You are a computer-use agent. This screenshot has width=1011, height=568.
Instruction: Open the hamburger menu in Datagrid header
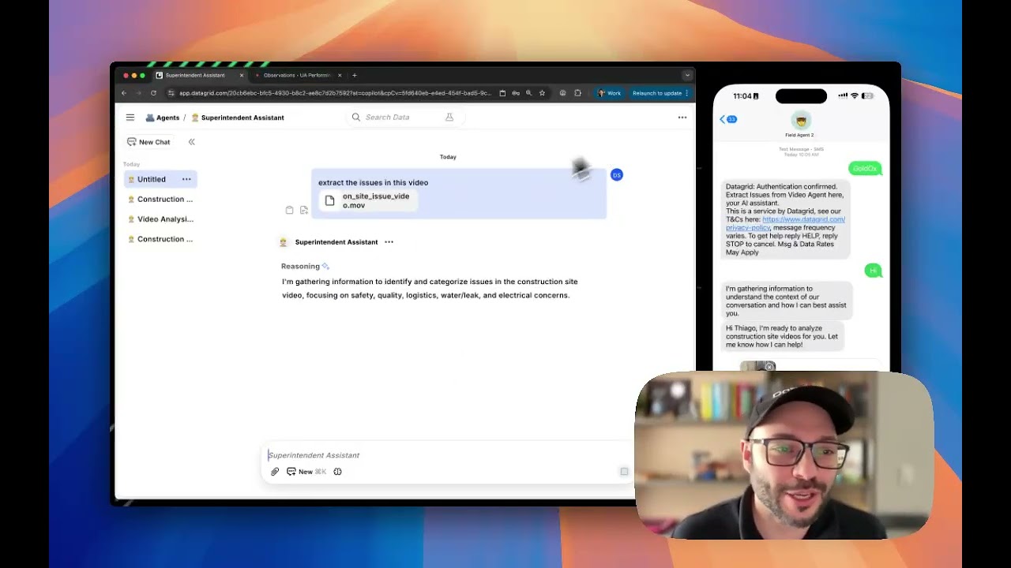(130, 118)
